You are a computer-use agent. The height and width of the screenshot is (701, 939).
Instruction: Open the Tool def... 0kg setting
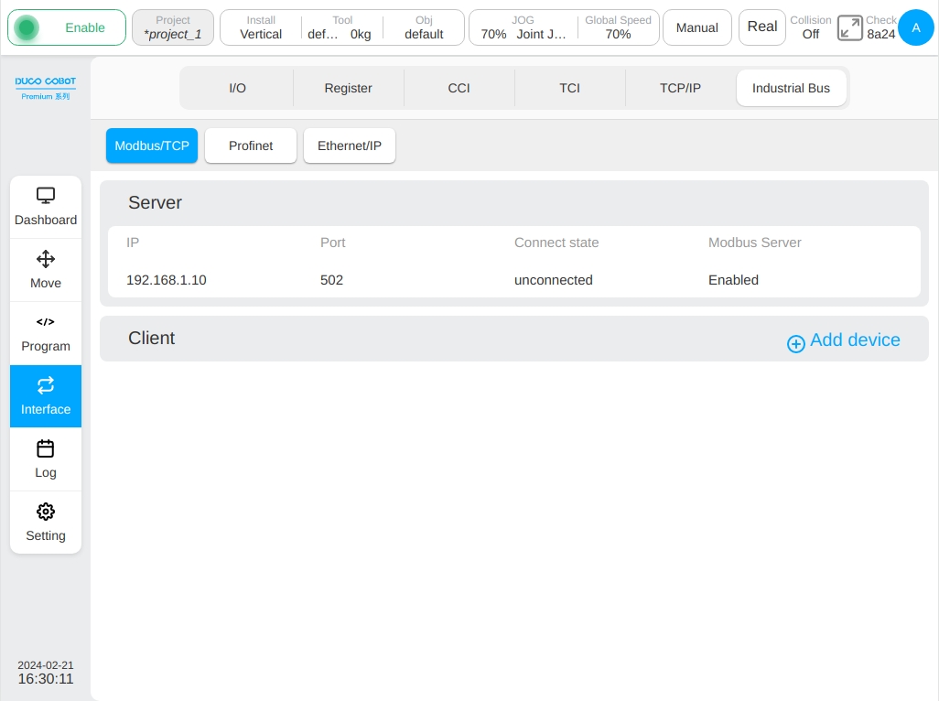[340, 27]
